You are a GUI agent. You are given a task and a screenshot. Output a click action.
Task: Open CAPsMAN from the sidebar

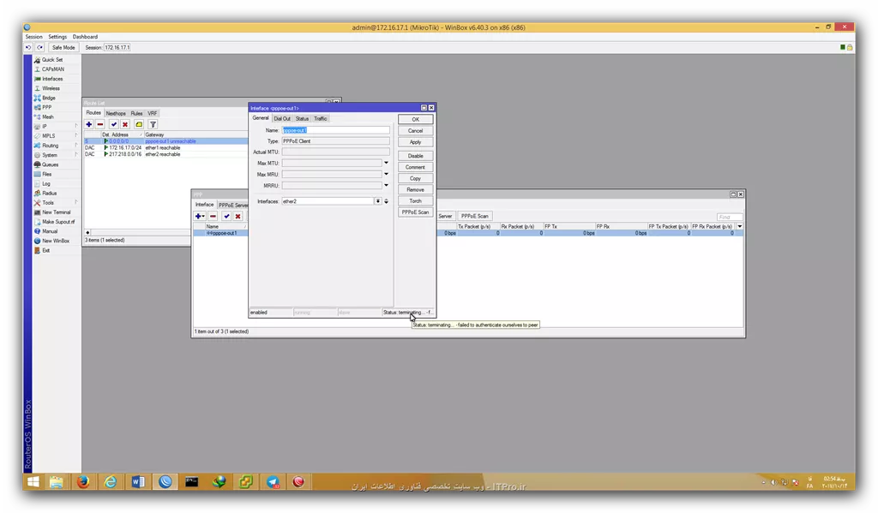(x=52, y=69)
